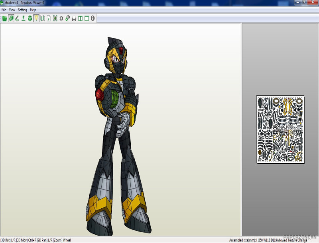Image resolution: width=319 pixels, height=243 pixels.
Task: Open the Help menu
Action: 33,10
